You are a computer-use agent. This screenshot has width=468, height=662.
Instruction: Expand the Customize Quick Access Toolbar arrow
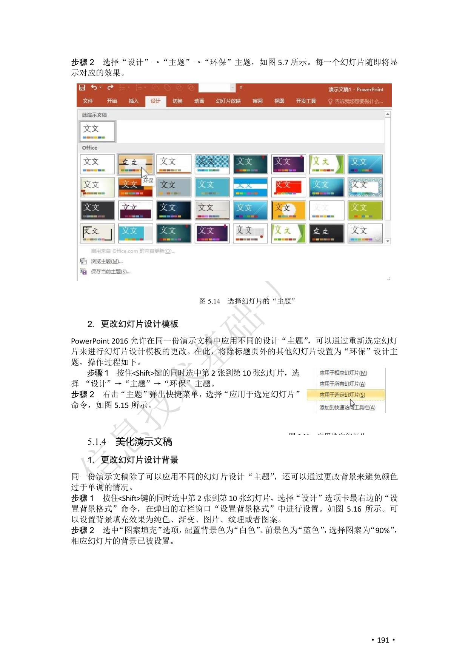click(x=241, y=88)
